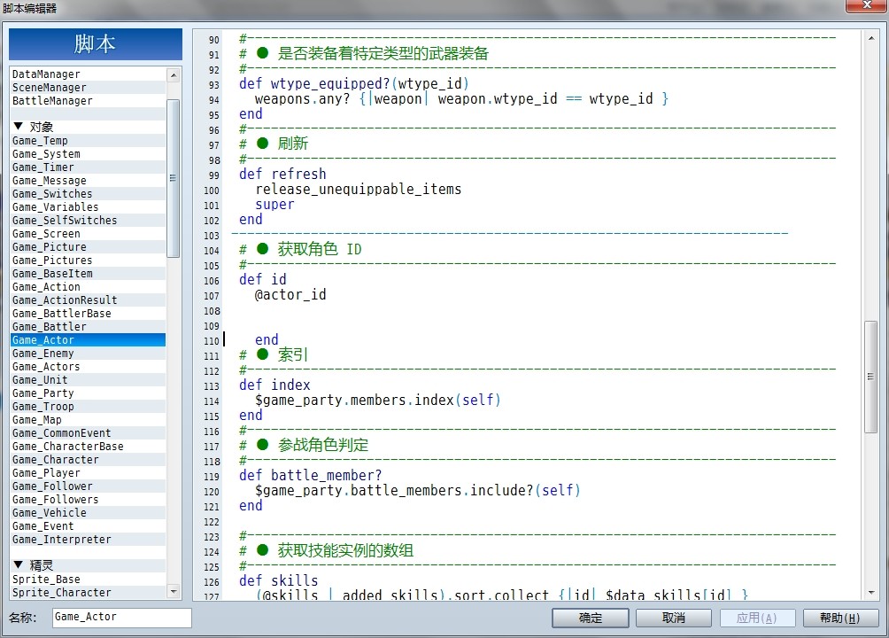Viewport: 889px width, 638px height.
Task: Click the 确定 confirm button
Action: pyautogui.click(x=591, y=619)
